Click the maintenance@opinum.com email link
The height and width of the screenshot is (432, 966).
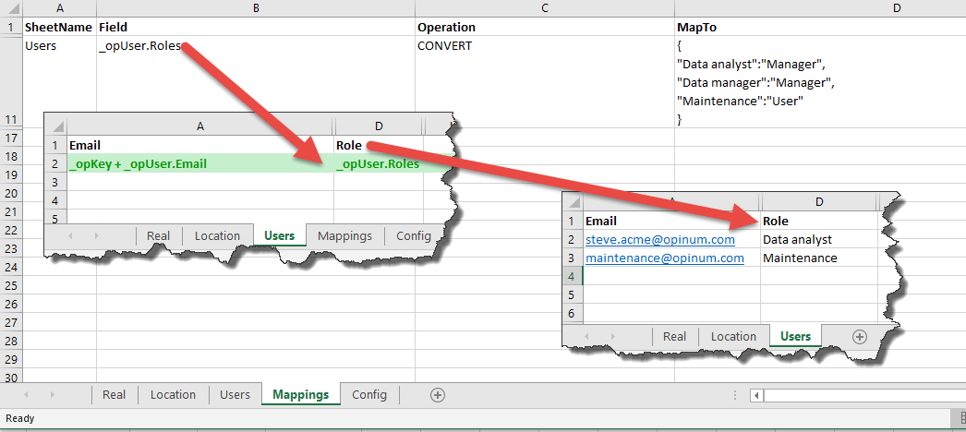click(664, 258)
